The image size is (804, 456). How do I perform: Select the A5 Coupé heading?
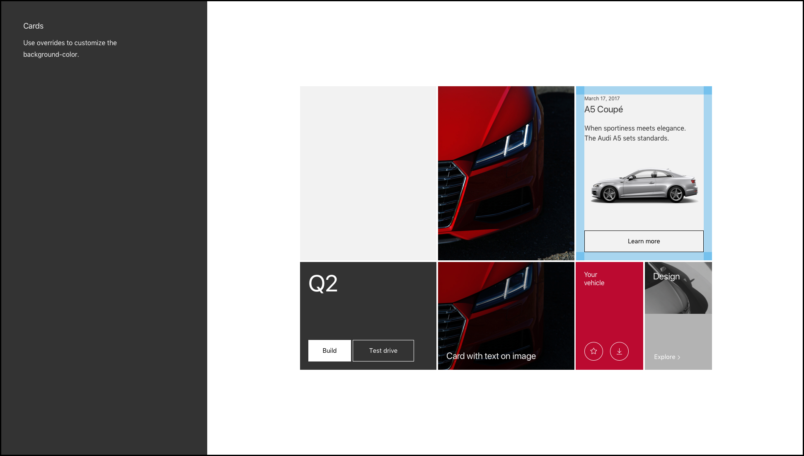tap(604, 109)
